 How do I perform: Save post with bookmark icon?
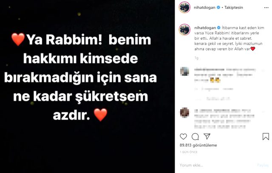(266, 136)
